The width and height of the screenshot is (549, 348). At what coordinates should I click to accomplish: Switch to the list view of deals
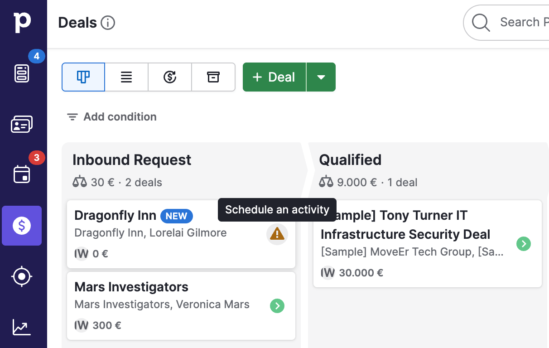tap(126, 77)
